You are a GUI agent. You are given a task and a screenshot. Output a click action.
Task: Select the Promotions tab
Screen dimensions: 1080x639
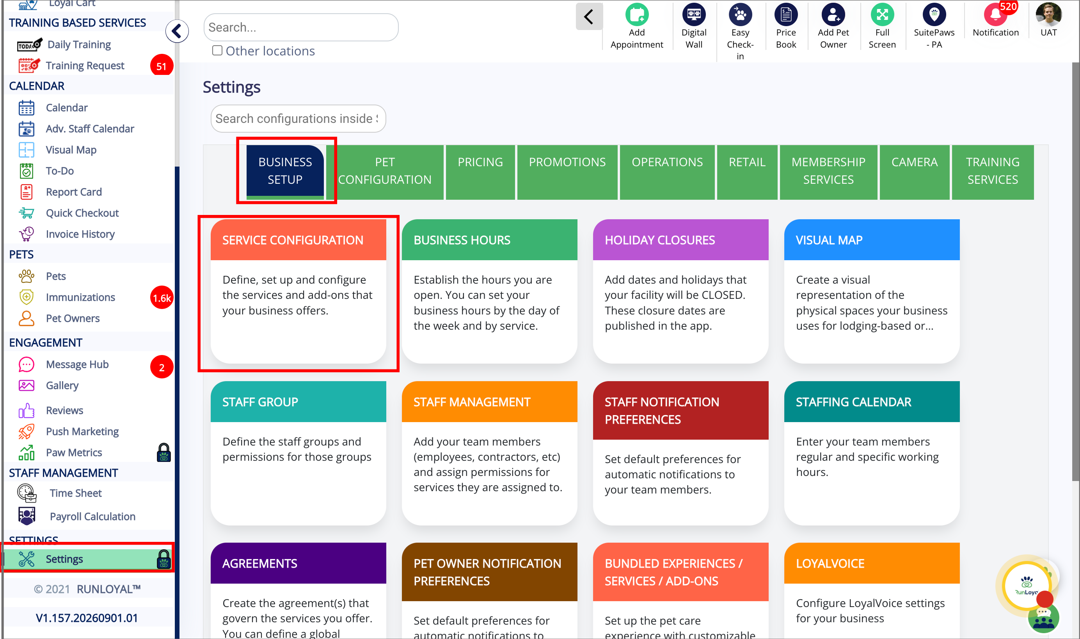click(x=567, y=172)
